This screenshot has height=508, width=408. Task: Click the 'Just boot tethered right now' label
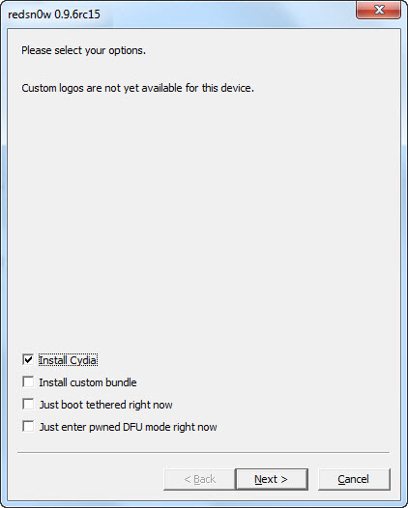(105, 405)
